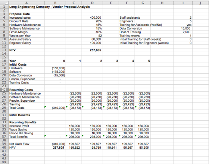Image resolution: width=209 pixels, height=164 pixels.
Task: Click Cost of Training value 2,500
Action: [x=187, y=32]
